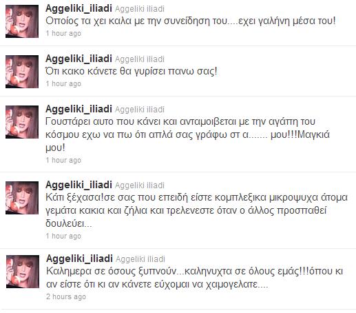Image resolution: width=356 pixels, height=313 pixels.
Task: Select gray display name on 'Καλημερα' tweet
Action: pos(140,259)
